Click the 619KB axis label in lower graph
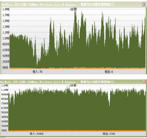Image resolution: width=147 pixels, height=138 pixels. tap(5, 108)
